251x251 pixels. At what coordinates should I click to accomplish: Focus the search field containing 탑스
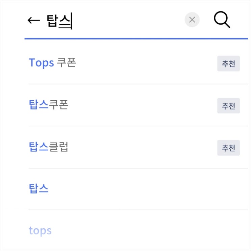coord(115,20)
